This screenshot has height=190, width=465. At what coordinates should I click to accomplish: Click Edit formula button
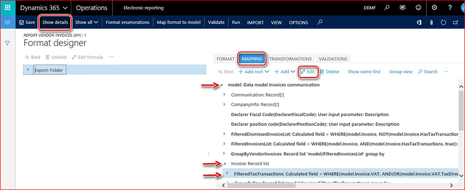(88, 57)
